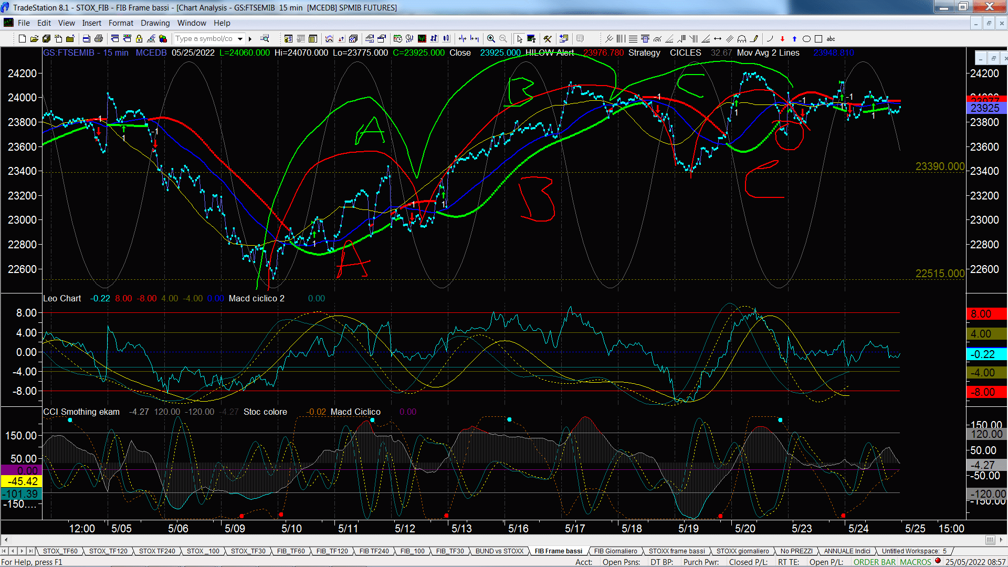Click the ORDER BAR button

(875, 562)
